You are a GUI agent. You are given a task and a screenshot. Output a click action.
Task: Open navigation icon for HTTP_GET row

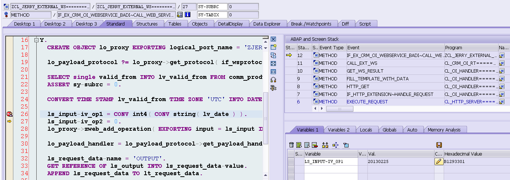(502, 87)
